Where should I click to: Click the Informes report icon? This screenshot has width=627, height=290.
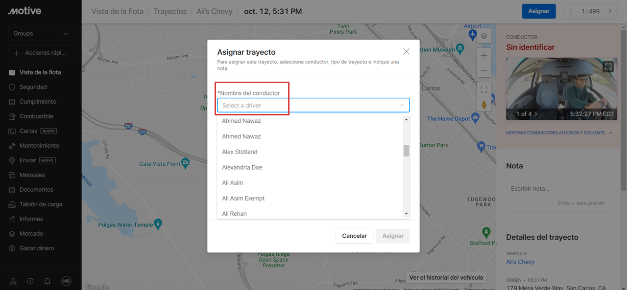point(12,219)
